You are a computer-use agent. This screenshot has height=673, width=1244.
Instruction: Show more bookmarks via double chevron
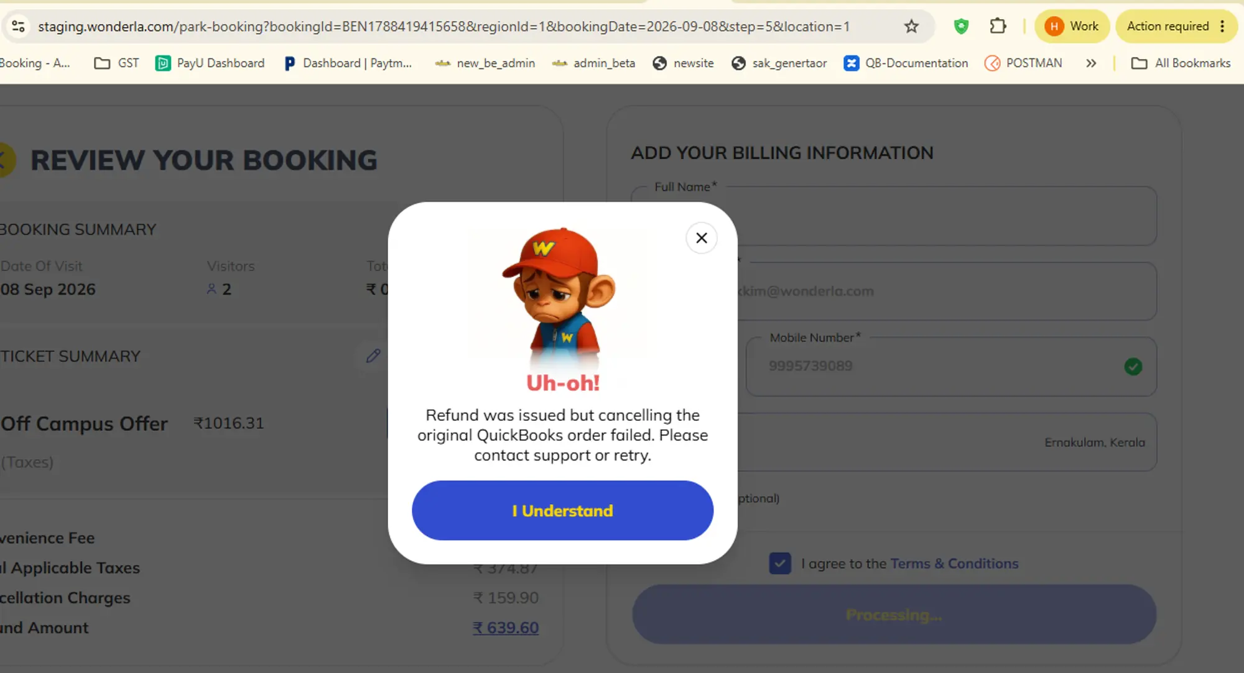1091,63
